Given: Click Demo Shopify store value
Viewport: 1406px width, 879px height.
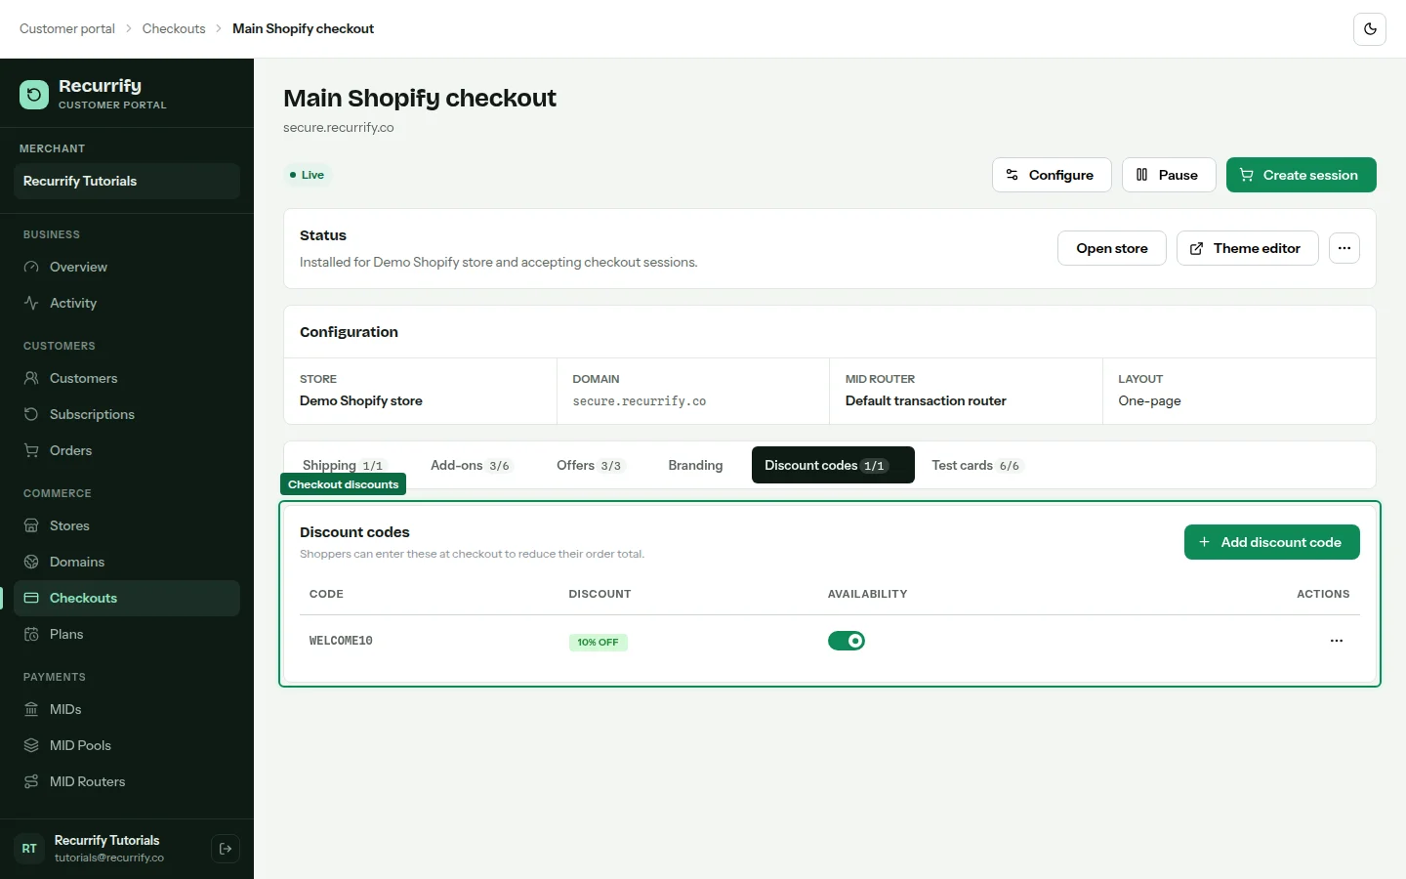Looking at the screenshot, I should point(361,400).
